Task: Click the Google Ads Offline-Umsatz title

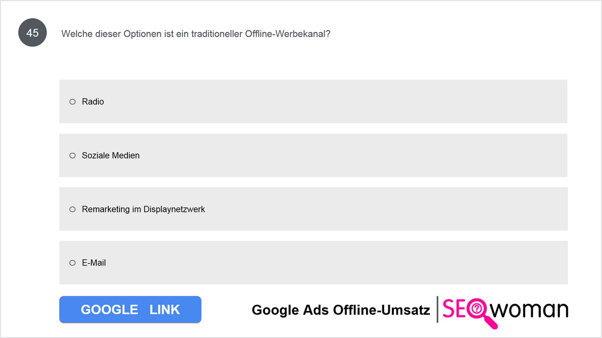Action: (x=341, y=310)
